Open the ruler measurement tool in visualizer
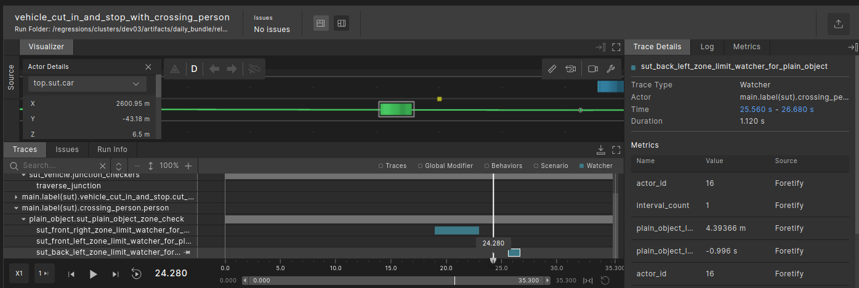Screen dimensions: 859x288 (552, 69)
